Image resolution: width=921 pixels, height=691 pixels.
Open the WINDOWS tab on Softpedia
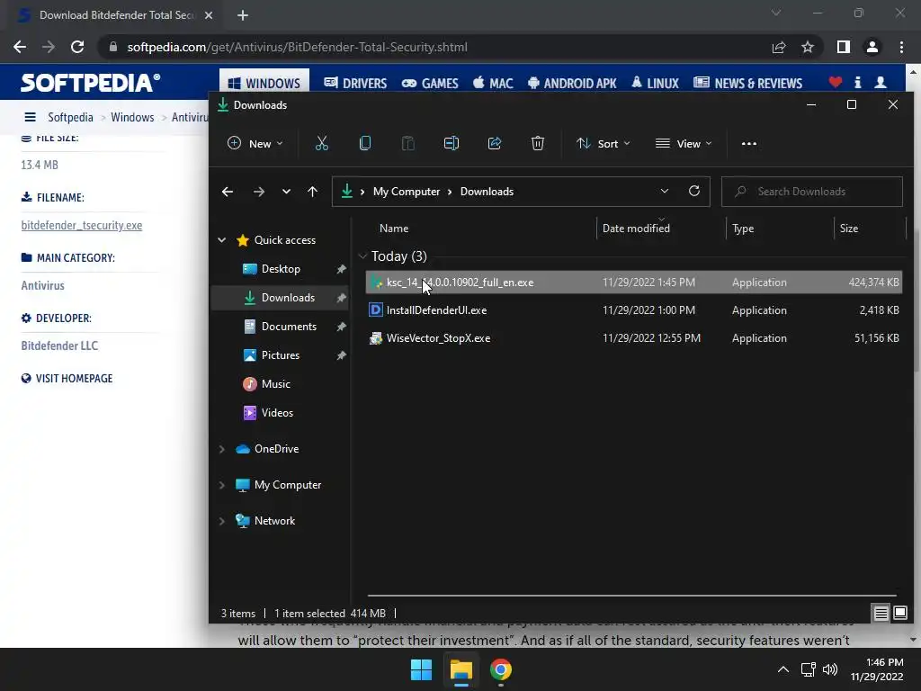tap(264, 84)
